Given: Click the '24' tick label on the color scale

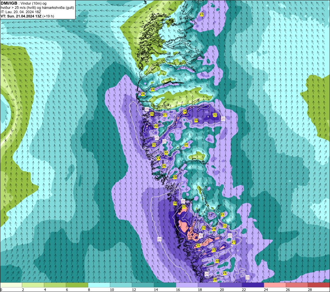Looking at the screenshot, I should tap(266, 290).
